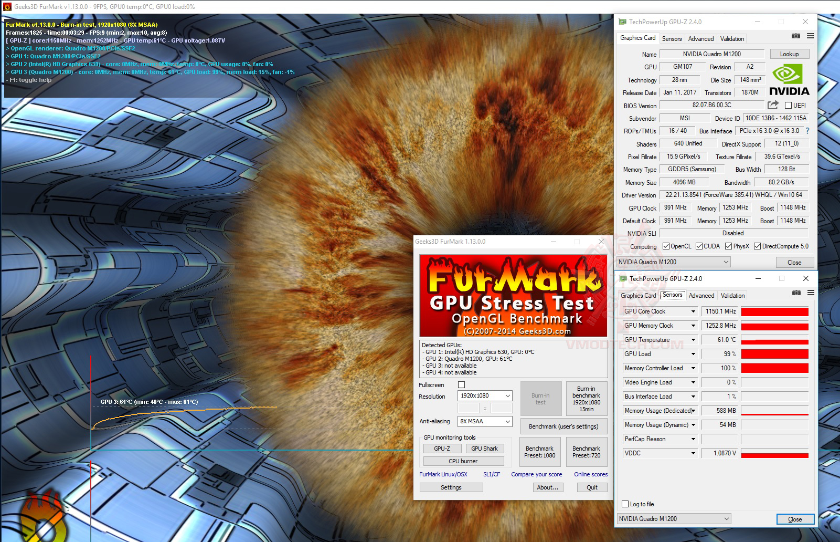
Task: Switch to Advanced tab in upper GPU-Z window
Action: point(701,39)
